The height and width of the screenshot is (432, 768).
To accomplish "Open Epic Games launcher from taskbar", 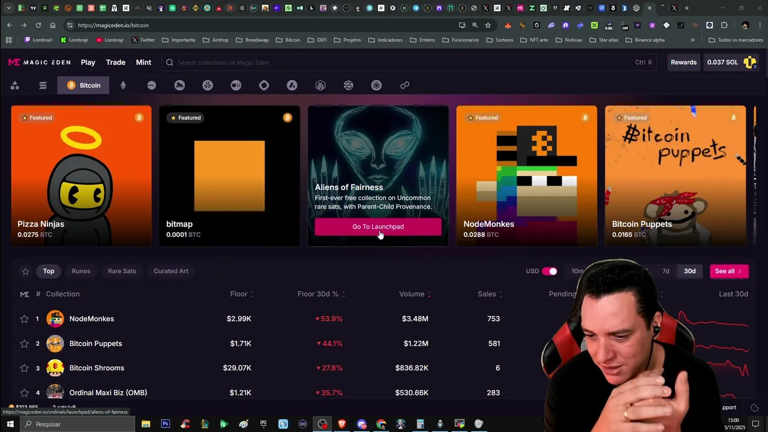I will (263, 424).
